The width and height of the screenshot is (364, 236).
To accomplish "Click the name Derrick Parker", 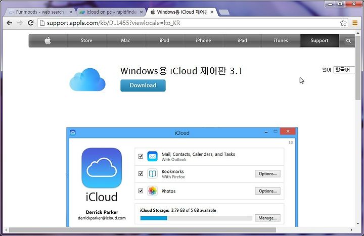I will tap(102, 212).
